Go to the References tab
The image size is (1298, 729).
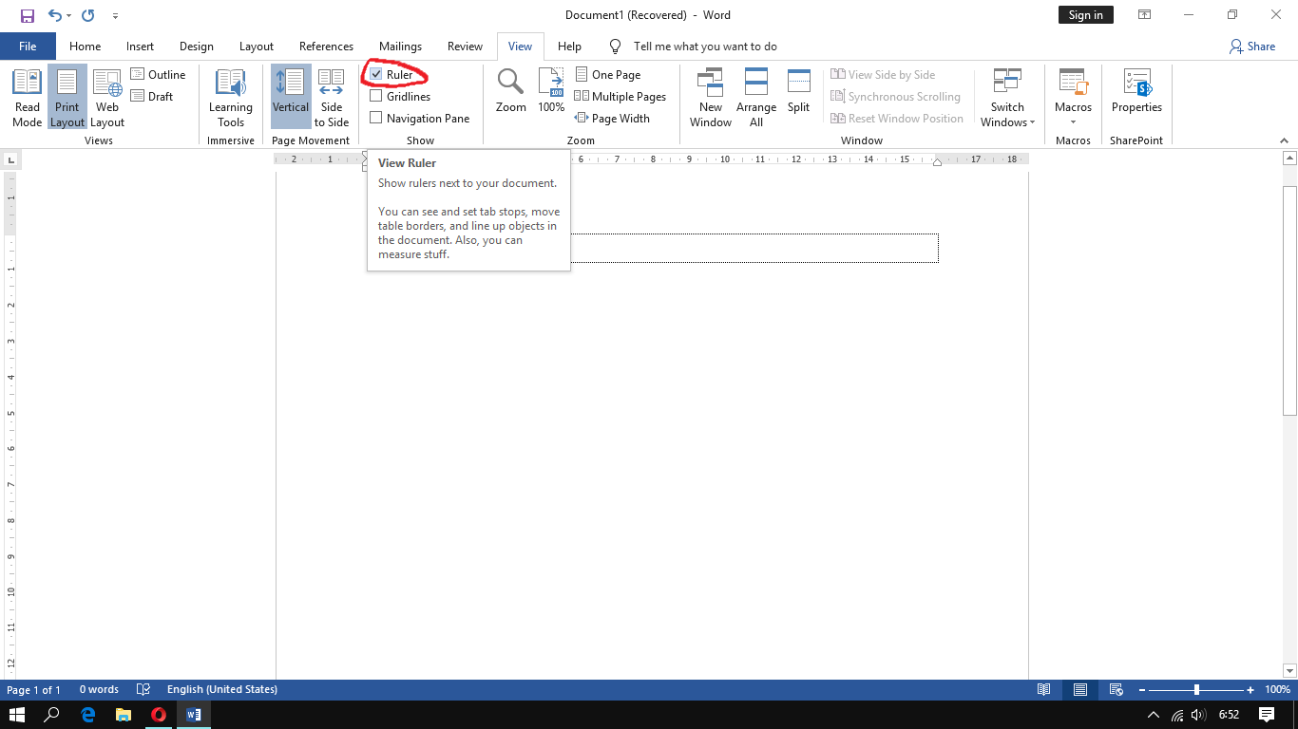pyautogui.click(x=326, y=47)
